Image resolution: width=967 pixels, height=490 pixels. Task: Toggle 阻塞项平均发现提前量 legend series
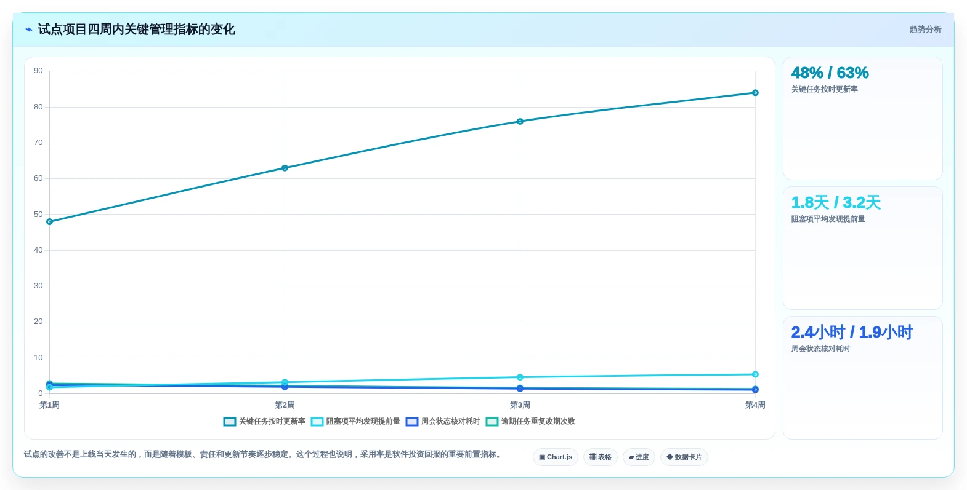click(355, 422)
